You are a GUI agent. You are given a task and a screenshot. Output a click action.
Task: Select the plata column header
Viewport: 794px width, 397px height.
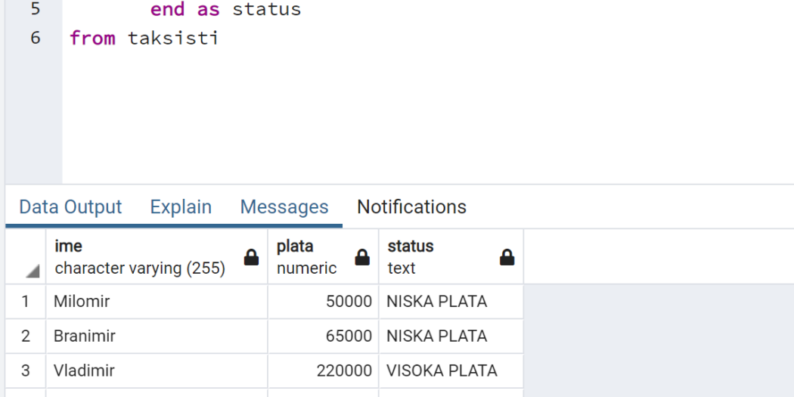(x=323, y=257)
